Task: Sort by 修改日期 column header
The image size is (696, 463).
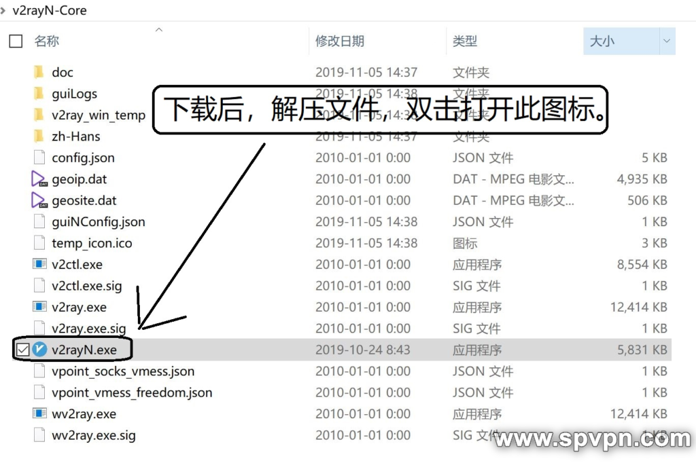Action: tap(339, 41)
